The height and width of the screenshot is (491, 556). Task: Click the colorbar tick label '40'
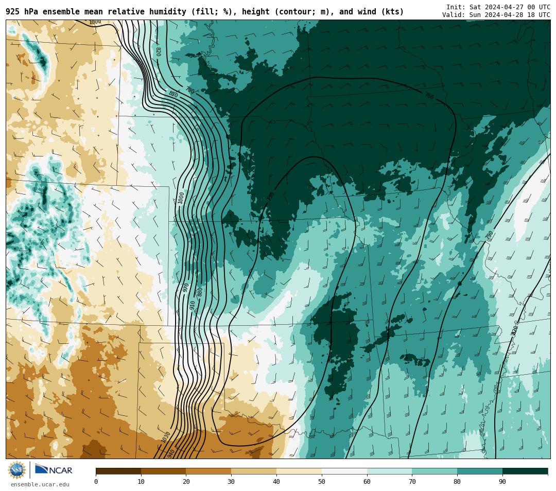point(276,481)
